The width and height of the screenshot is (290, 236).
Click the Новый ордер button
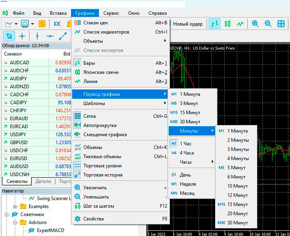click(187, 24)
